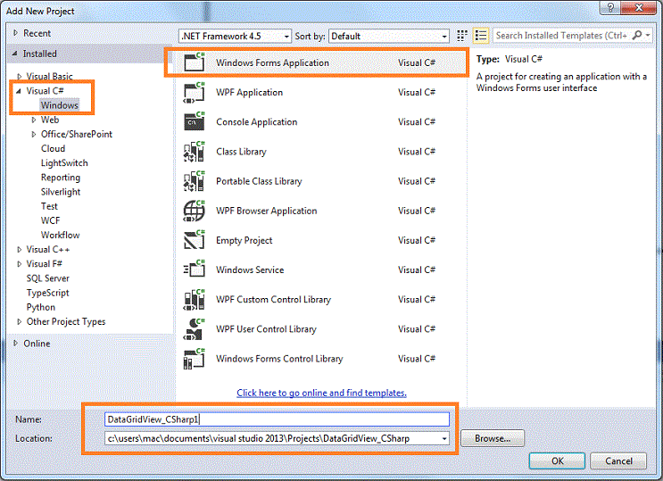Click the OK button
Image resolution: width=663 pixels, height=481 pixels.
[x=558, y=460]
